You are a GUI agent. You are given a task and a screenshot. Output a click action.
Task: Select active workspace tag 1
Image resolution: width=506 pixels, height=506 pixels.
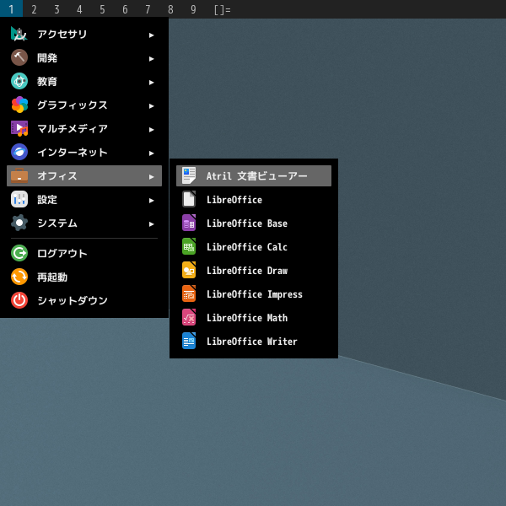tap(11, 9)
